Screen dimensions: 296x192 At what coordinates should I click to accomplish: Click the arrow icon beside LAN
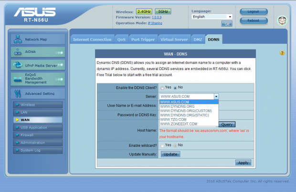(x=17, y=112)
